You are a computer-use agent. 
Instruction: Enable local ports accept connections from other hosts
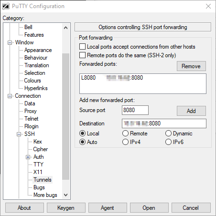click(82, 47)
